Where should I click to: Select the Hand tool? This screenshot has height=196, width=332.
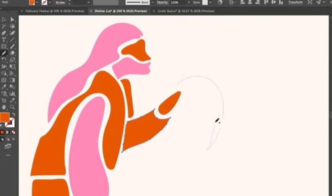point(4,107)
